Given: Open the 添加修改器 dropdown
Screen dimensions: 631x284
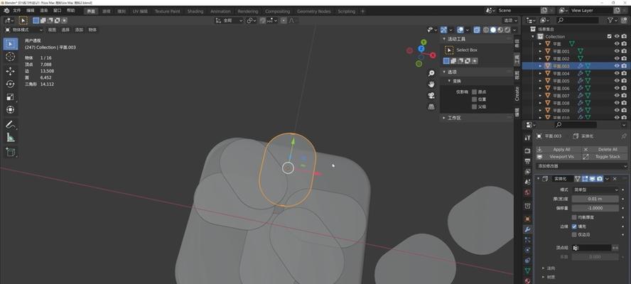Looking at the screenshot, I should coord(581,165).
